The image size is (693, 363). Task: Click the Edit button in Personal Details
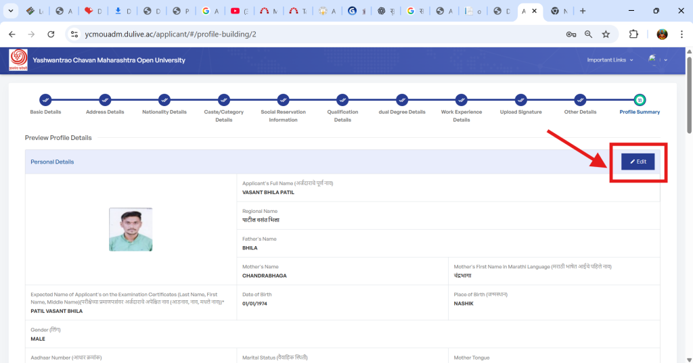(x=638, y=162)
